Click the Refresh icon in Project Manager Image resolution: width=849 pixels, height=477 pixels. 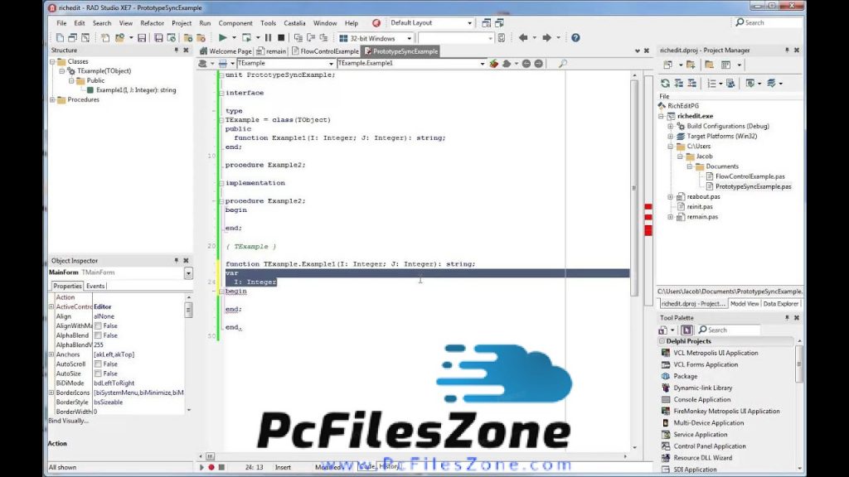coord(665,84)
